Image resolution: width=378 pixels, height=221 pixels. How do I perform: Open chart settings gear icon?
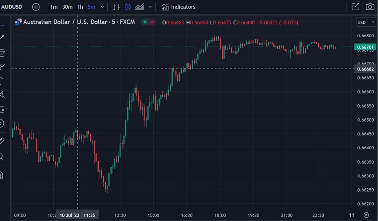pos(366,215)
